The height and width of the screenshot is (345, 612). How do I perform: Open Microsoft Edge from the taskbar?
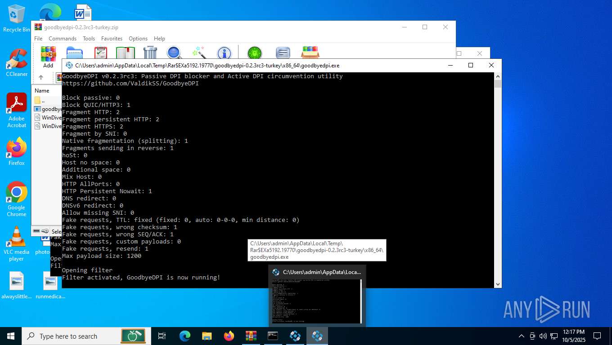coord(185,336)
